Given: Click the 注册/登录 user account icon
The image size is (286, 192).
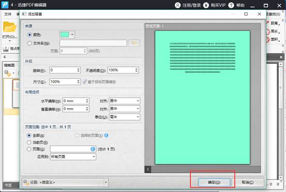Looking at the screenshot, I should [178, 5].
